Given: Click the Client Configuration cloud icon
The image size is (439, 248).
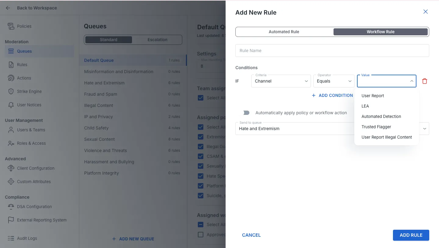Looking at the screenshot, I should pyautogui.click(x=11, y=168).
